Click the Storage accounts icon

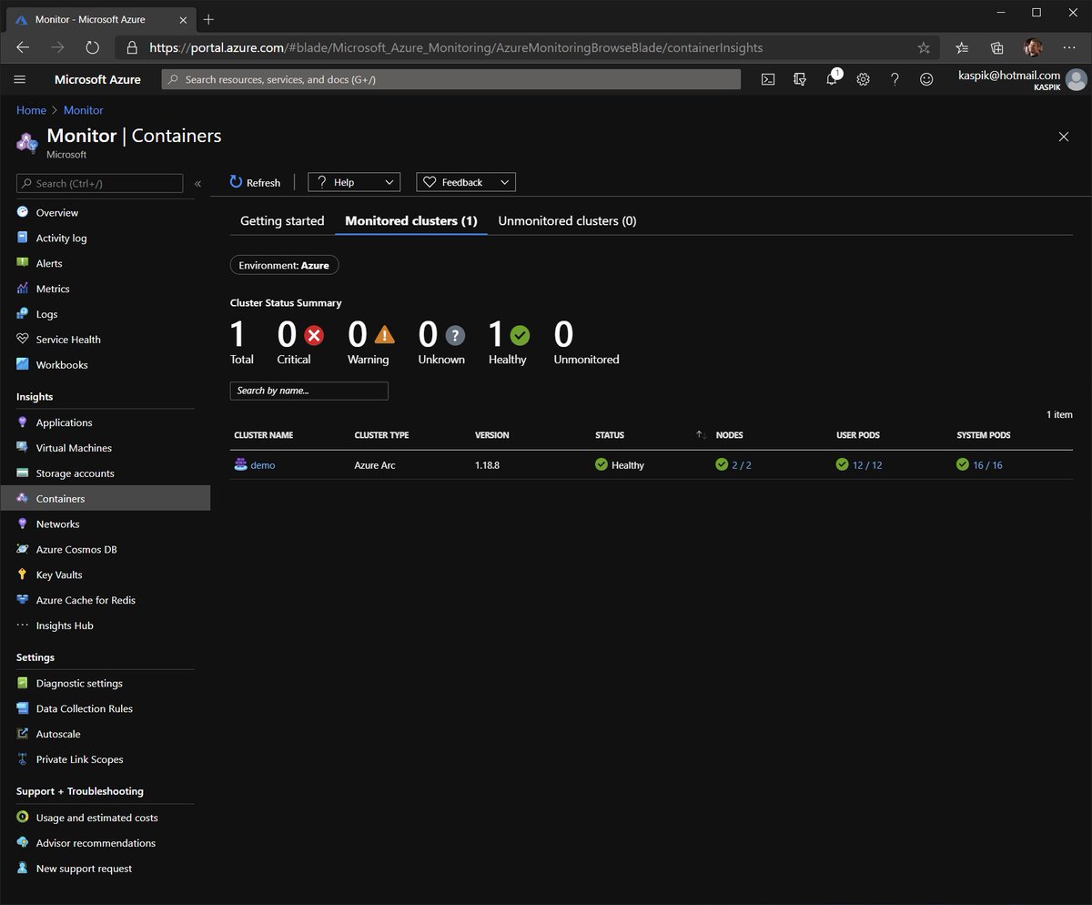pos(23,473)
